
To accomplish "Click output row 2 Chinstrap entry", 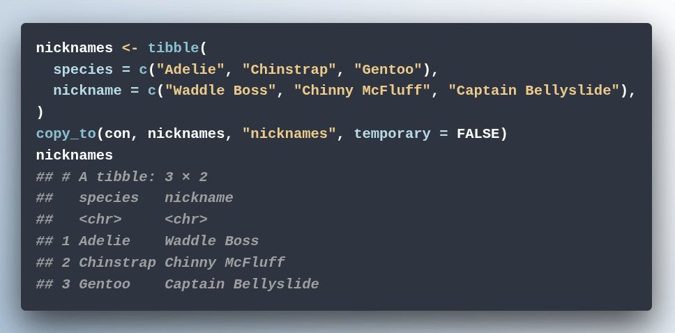I will click(x=118, y=263).
